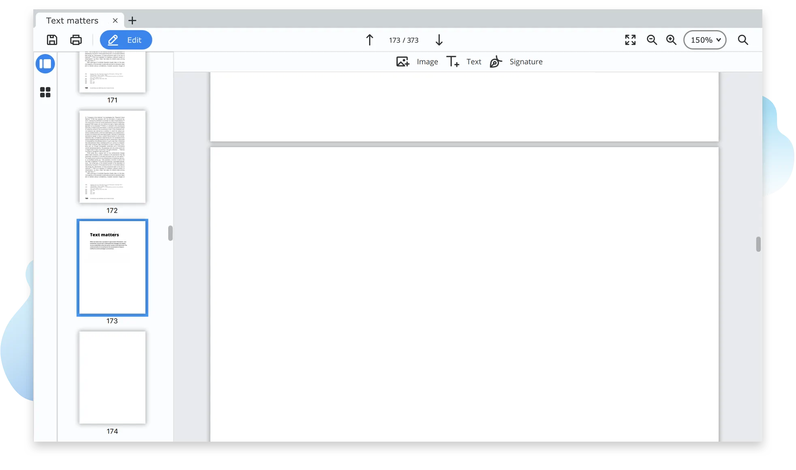Navigate to previous page using up arrow
796x470 pixels.
pyautogui.click(x=369, y=40)
